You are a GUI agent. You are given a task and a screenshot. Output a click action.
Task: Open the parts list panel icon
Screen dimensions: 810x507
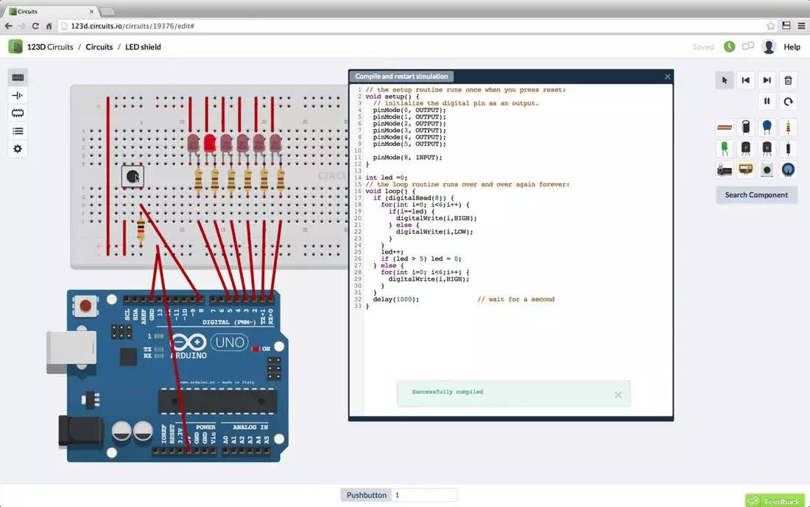tap(18, 130)
